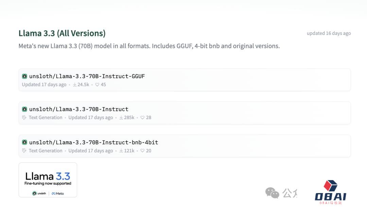The height and width of the screenshot is (208, 367).
Task: Click unsloth avatar icon beside Llama-3.3-70B-Instruct-GGUF
Action: coord(24,76)
